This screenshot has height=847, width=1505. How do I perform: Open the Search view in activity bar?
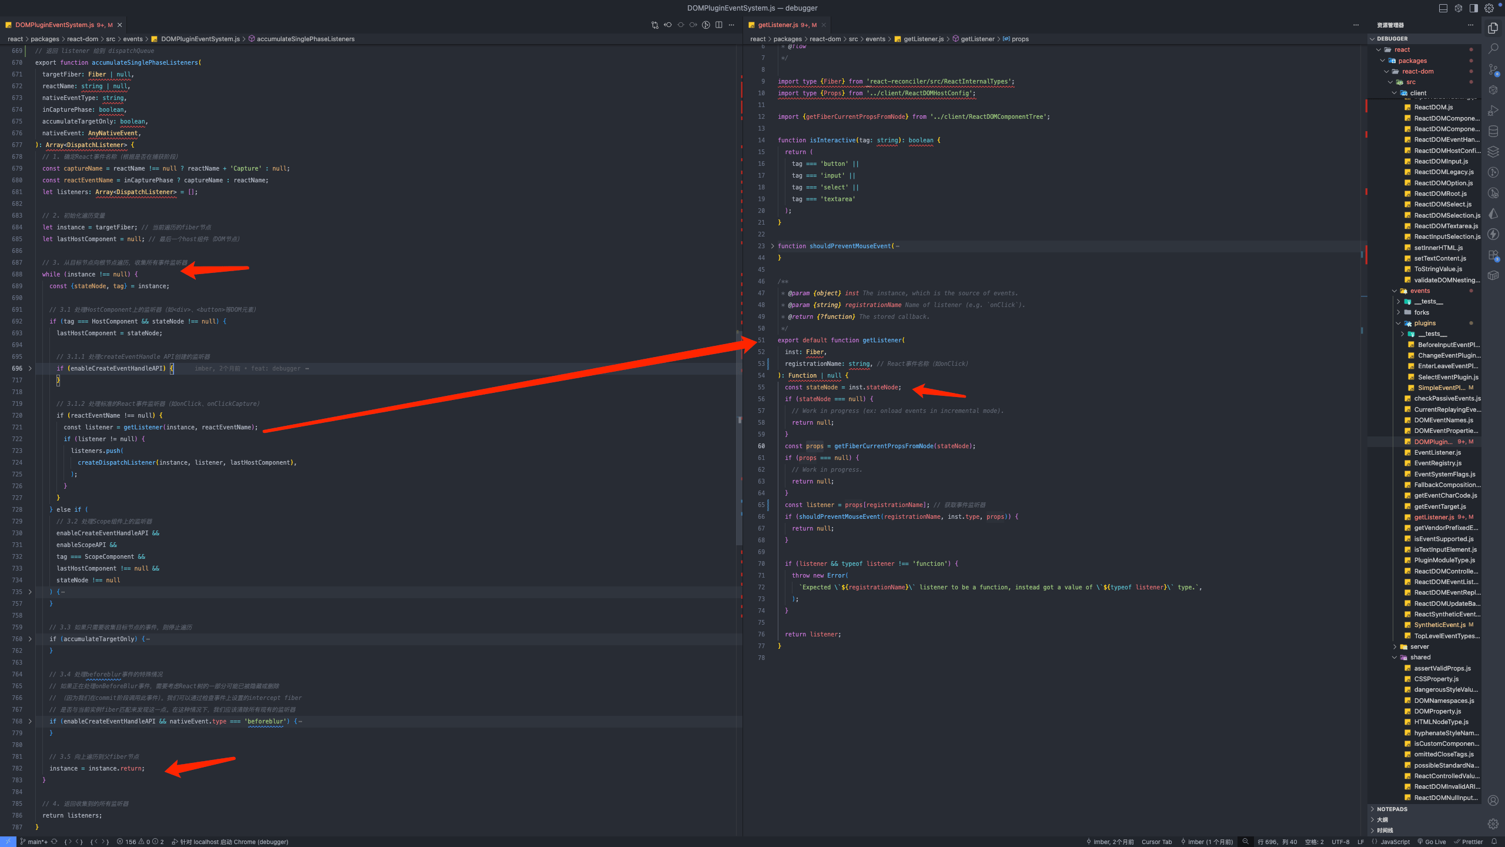pos(1493,49)
